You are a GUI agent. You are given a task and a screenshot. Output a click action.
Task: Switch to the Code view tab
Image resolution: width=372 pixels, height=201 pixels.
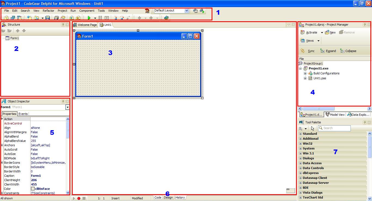[158, 197]
